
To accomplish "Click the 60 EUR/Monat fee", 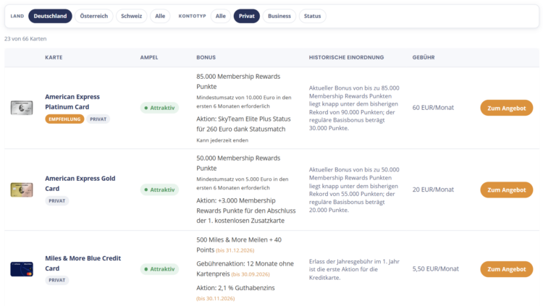I will 433,108.
